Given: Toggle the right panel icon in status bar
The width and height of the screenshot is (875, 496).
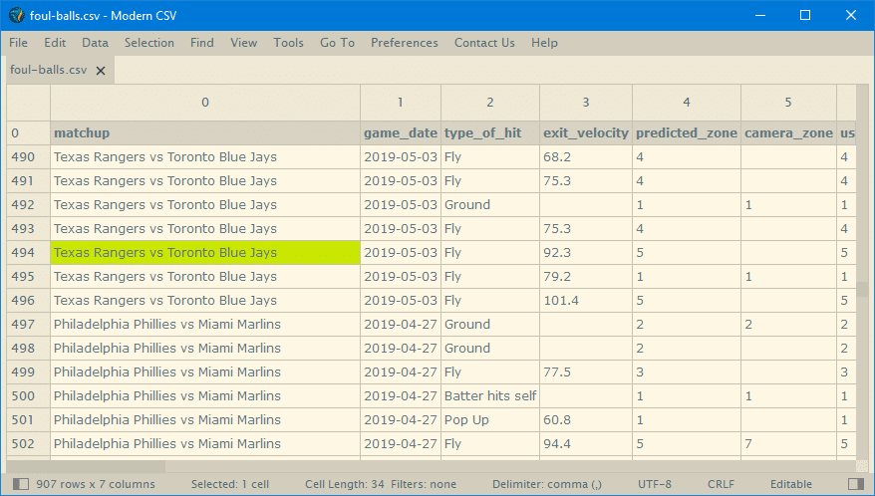Looking at the screenshot, I should (x=855, y=484).
